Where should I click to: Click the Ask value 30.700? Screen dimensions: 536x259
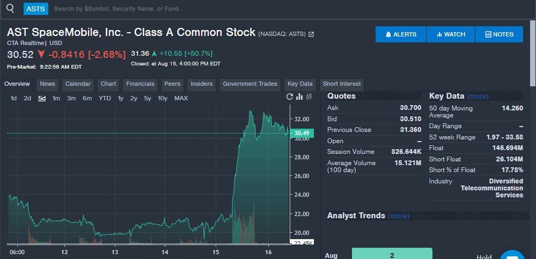click(x=410, y=108)
